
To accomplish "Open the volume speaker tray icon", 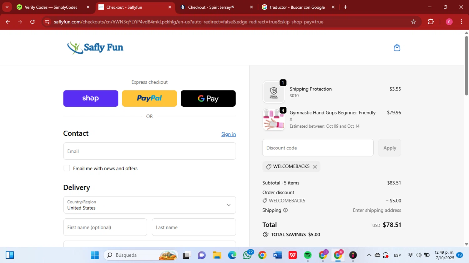I will (x=418, y=255).
